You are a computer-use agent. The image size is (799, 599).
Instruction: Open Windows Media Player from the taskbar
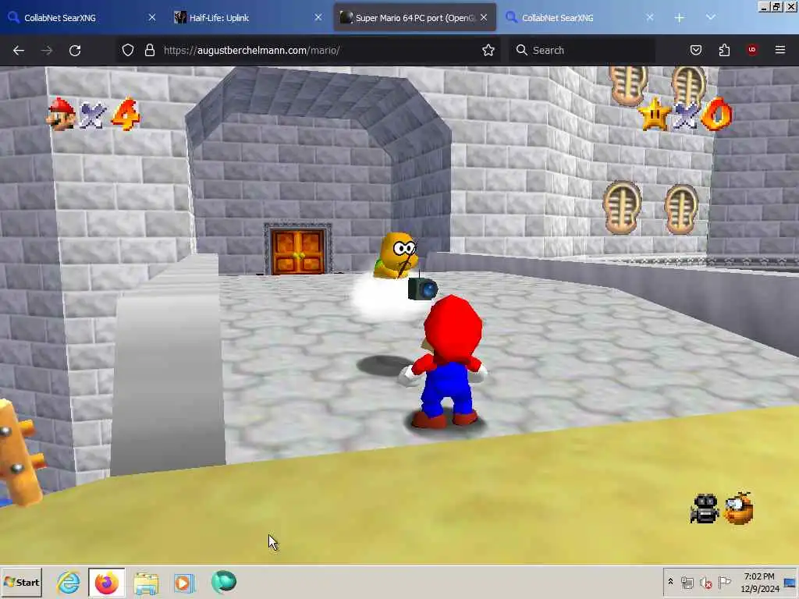coord(184,582)
